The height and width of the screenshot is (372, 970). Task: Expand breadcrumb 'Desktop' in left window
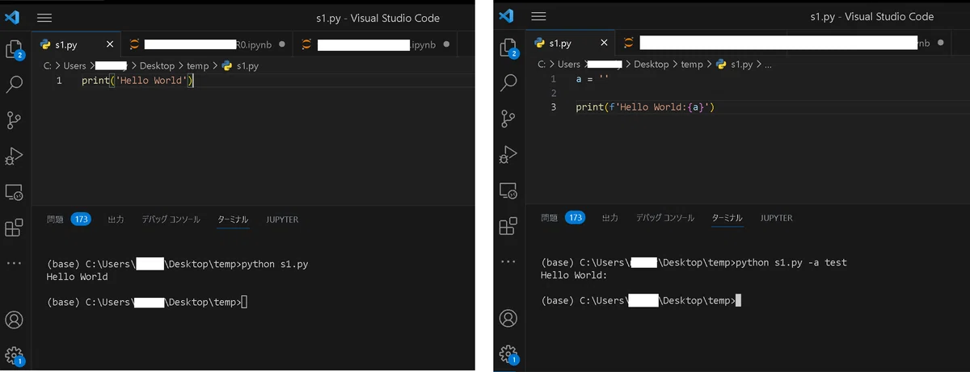click(x=157, y=65)
